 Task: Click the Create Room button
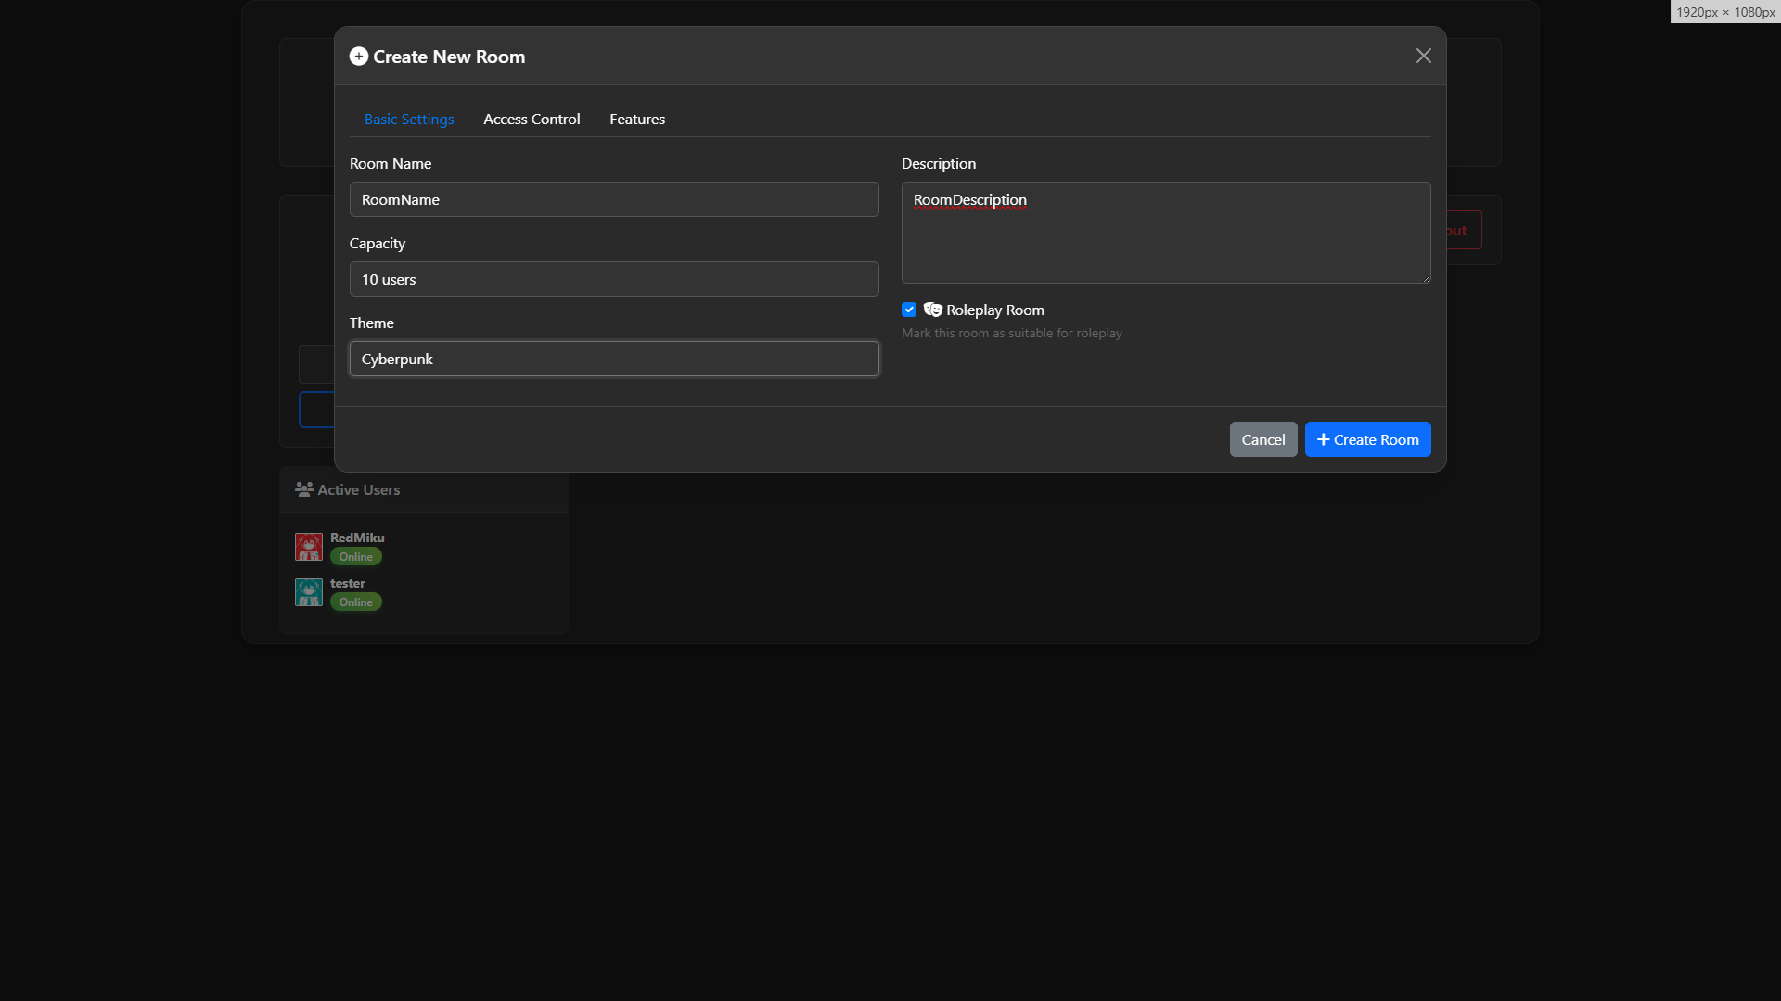click(x=1367, y=439)
